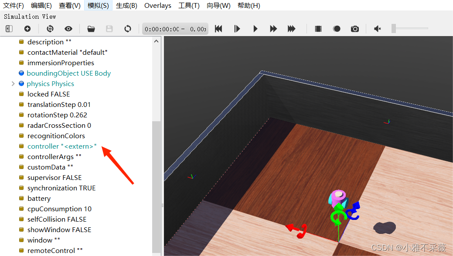
Task: Toggle the sound mute speaker icon
Action: (378, 29)
